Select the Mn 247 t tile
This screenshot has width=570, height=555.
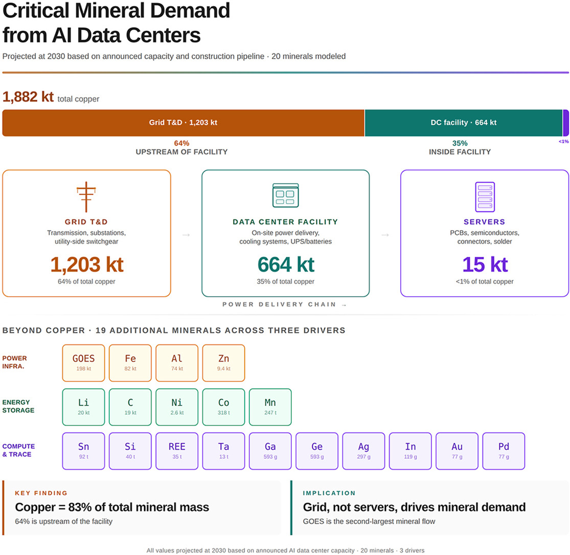pyautogui.click(x=270, y=407)
